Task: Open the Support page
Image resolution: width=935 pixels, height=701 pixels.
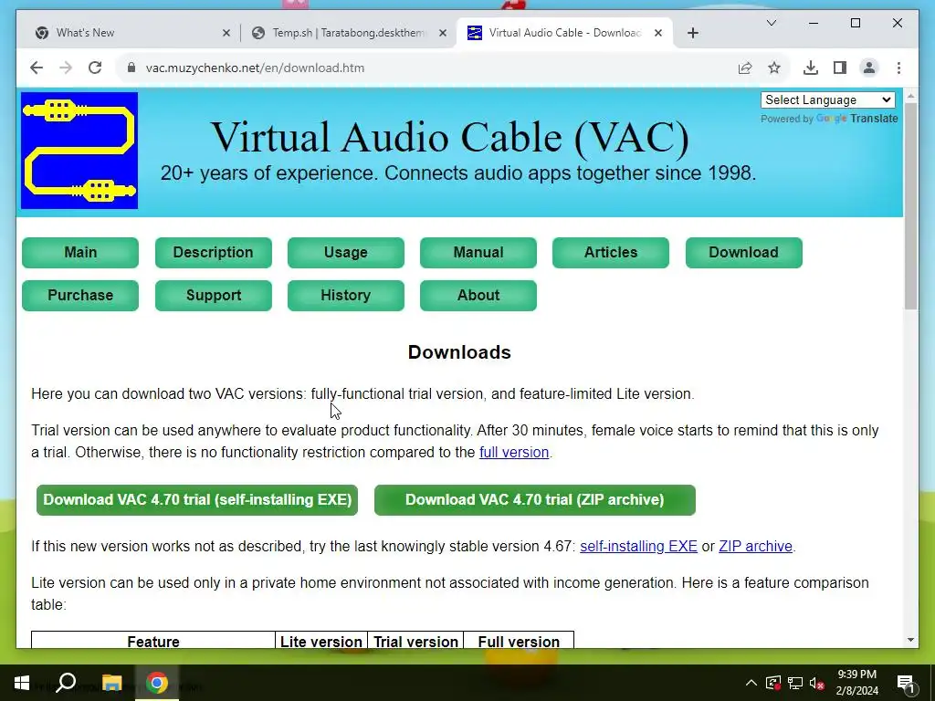Action: click(213, 295)
